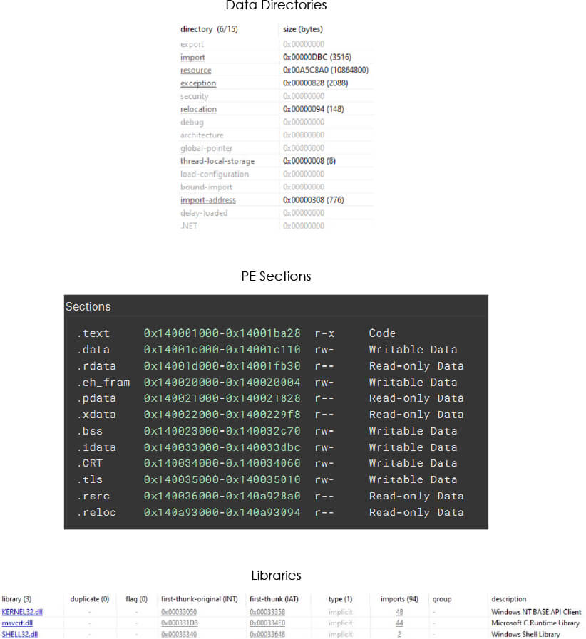Click the .xdata section name
Screen dimensions: 586x639
(96, 415)
